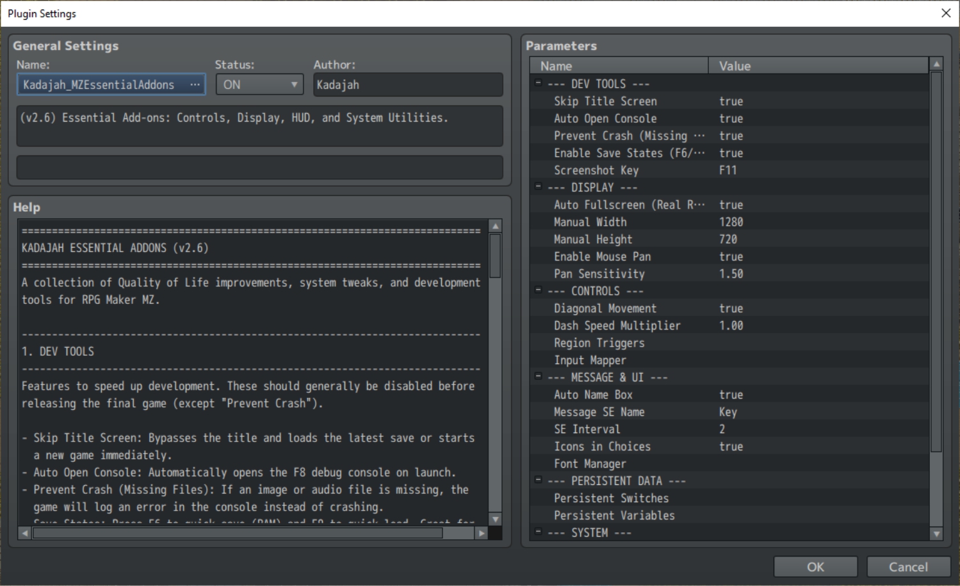
Task: Select the Persistent Variables parameter
Action: (729, 516)
